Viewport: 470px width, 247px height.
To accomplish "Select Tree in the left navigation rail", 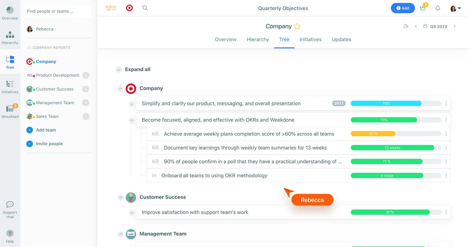I will tap(10, 62).
